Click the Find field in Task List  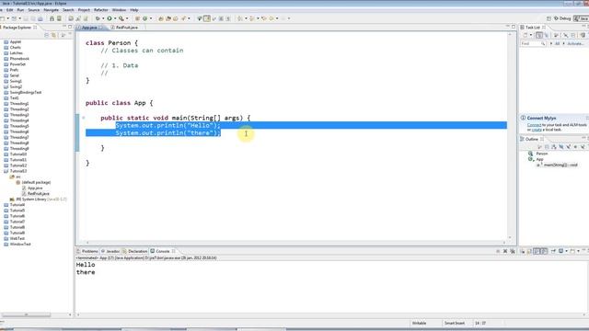[x=532, y=43]
